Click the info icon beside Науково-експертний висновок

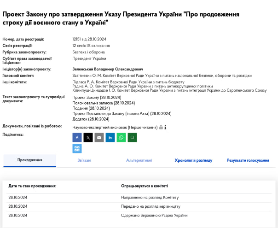(x=165, y=127)
